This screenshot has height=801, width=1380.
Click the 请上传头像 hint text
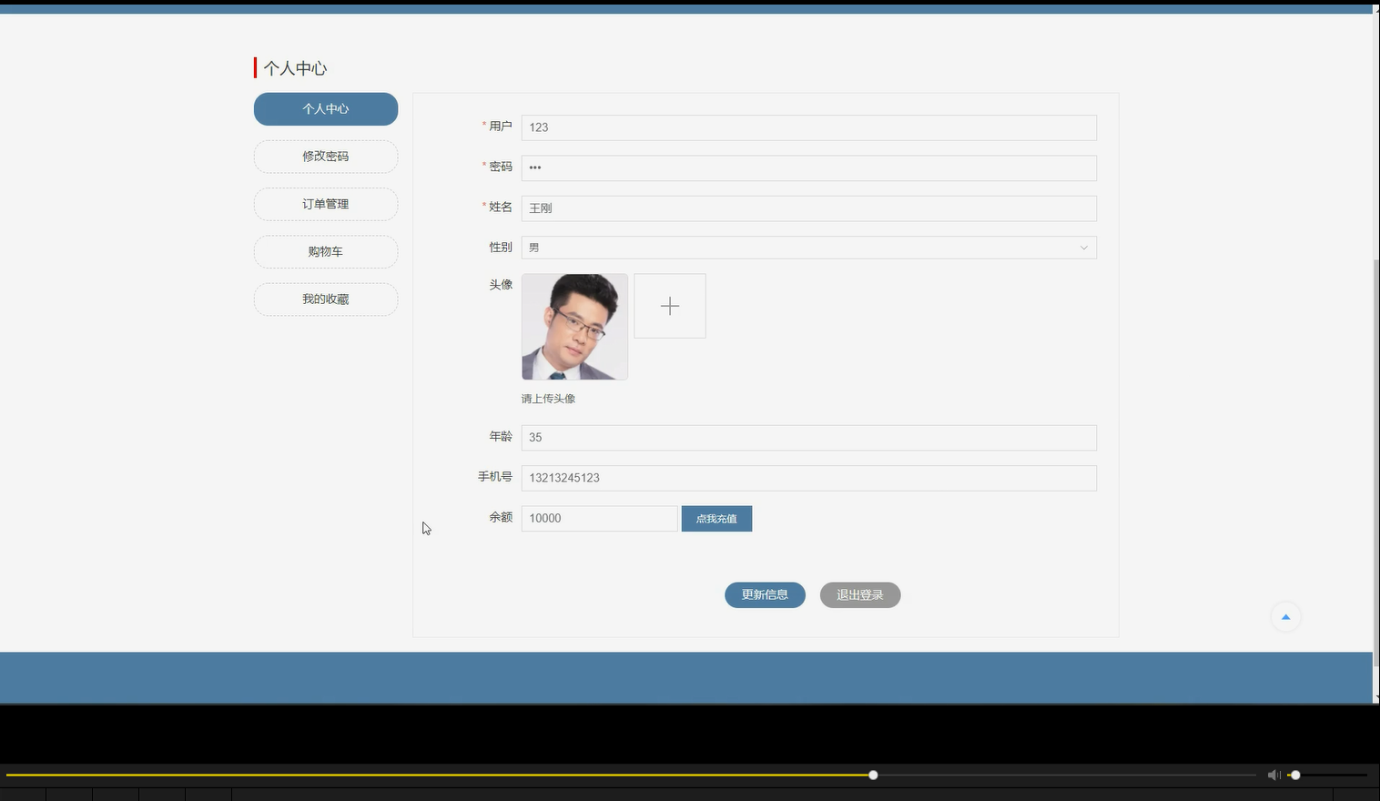tap(548, 399)
